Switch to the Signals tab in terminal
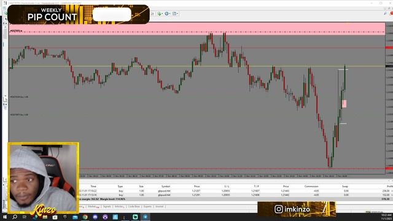 tap(107, 206)
